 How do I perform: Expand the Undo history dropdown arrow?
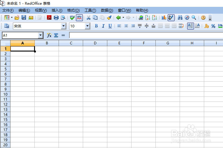coord(123,18)
